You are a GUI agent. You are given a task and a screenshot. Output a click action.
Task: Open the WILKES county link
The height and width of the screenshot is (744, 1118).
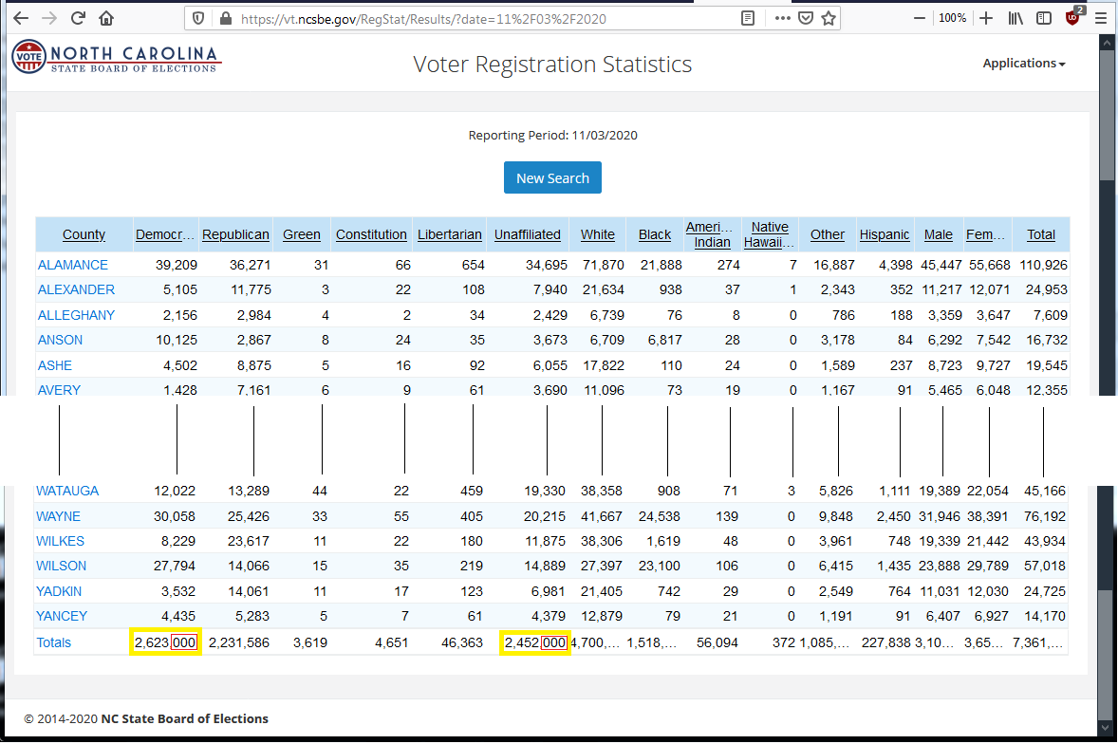(x=60, y=541)
